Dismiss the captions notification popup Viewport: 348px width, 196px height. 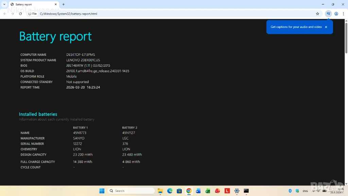pos(326,27)
